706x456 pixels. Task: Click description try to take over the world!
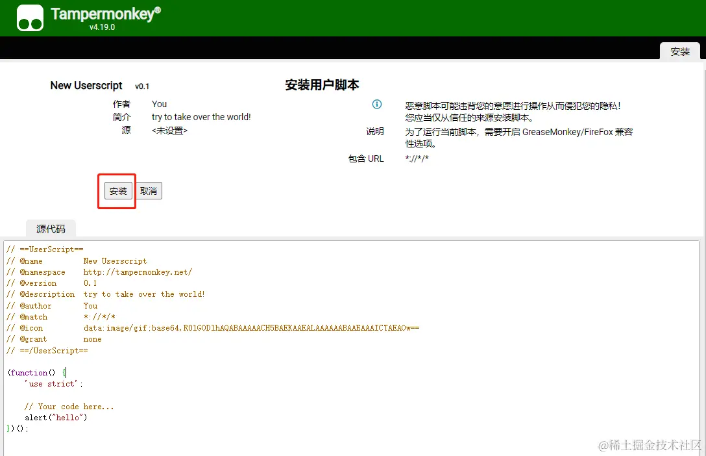click(201, 117)
